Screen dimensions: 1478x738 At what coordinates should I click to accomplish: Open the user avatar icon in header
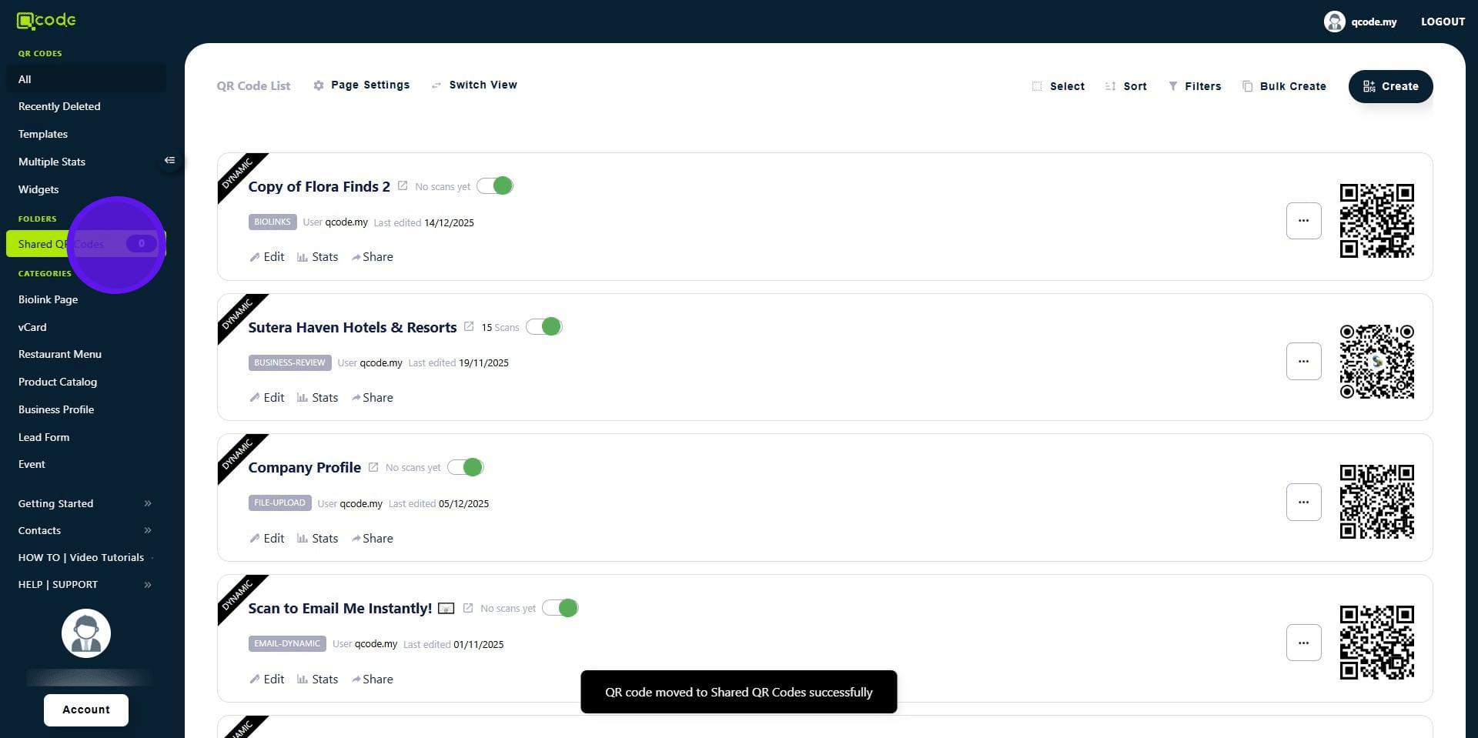[x=1334, y=22]
